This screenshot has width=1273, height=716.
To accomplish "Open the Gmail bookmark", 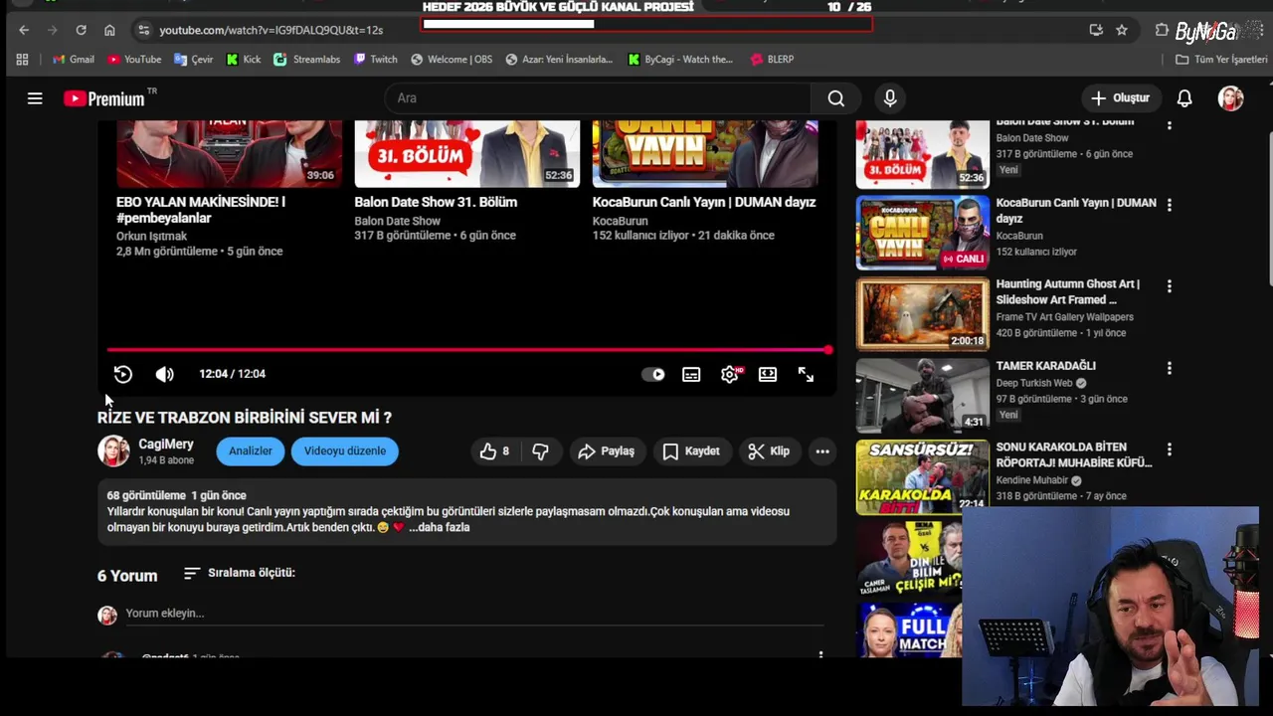I will pos(73,60).
